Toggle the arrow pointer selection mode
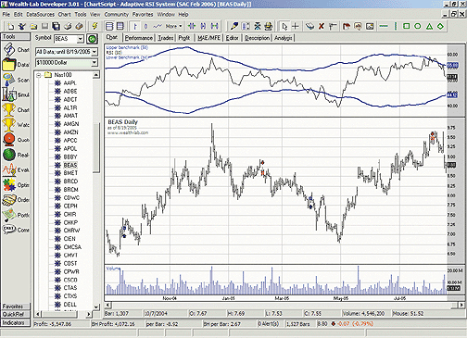This screenshot has height=338, width=467. [x=284, y=26]
